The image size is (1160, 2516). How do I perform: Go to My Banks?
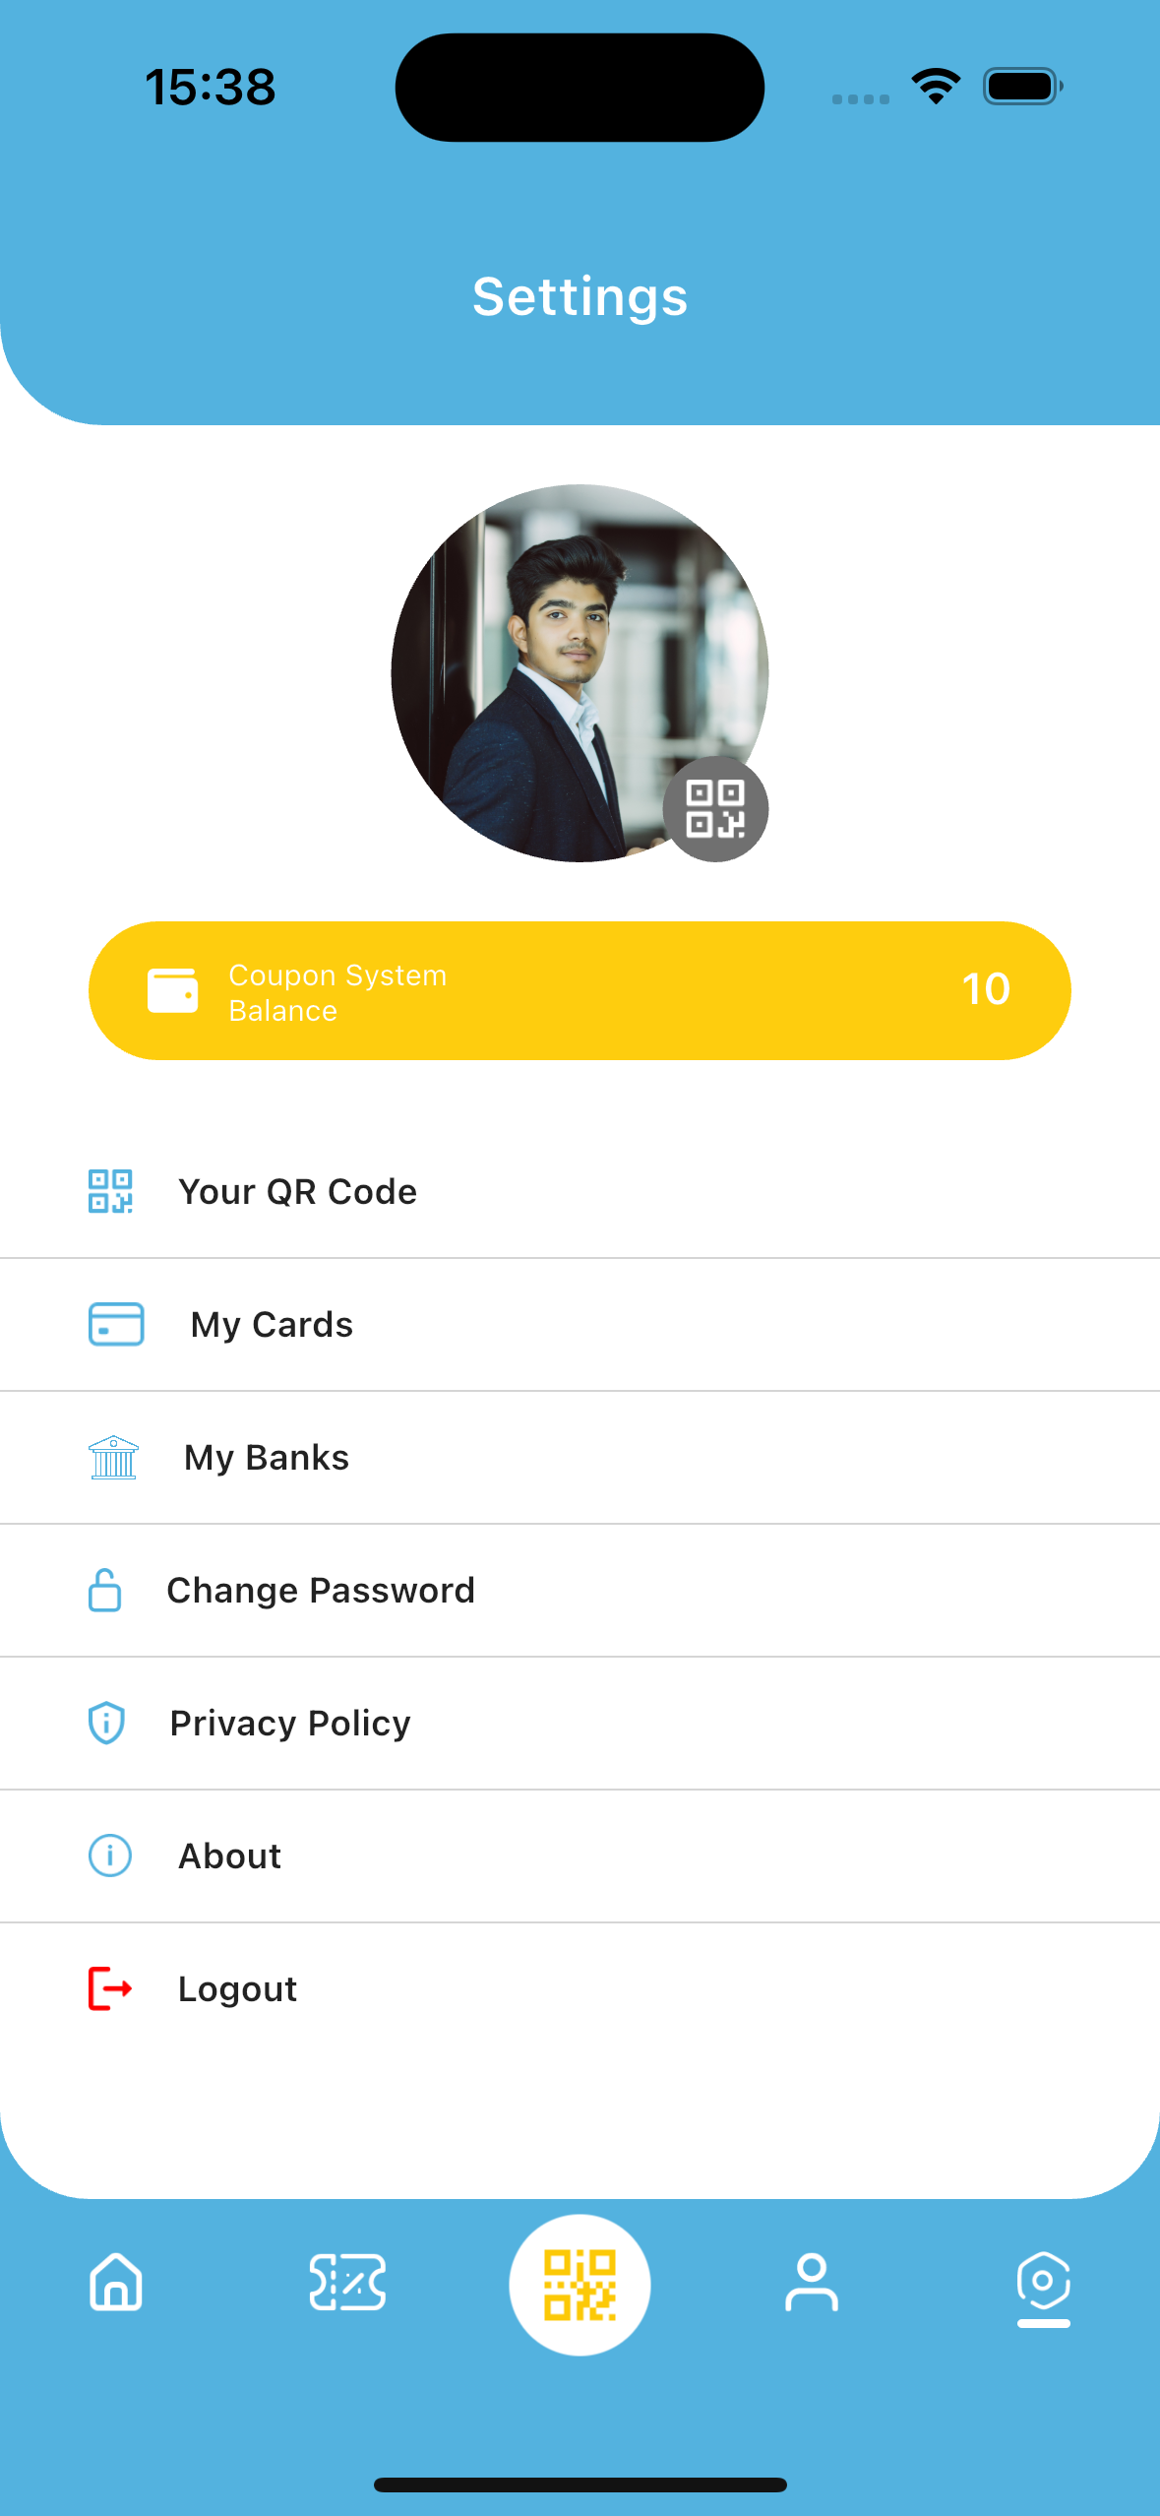pos(267,1458)
